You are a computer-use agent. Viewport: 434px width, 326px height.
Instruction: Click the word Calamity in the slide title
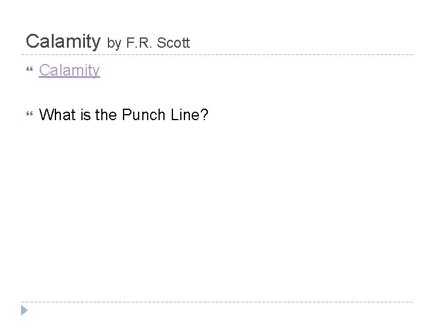tap(64, 41)
